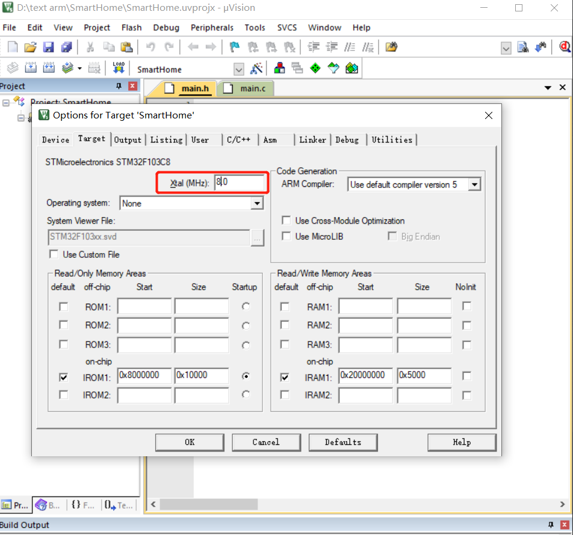Viewport: 573px width, 535px height.
Task: Switch to the C/C++ tab
Action: point(239,140)
